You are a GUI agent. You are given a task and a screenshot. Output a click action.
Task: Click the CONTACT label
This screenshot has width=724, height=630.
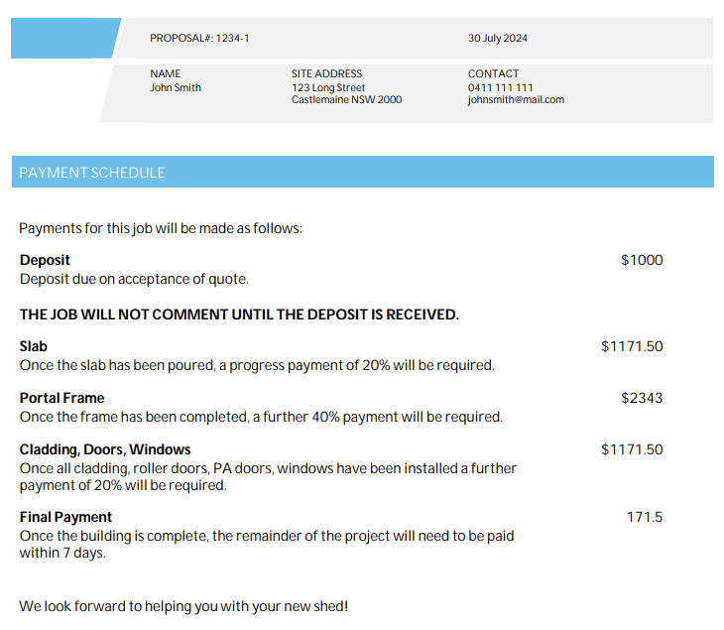point(493,73)
